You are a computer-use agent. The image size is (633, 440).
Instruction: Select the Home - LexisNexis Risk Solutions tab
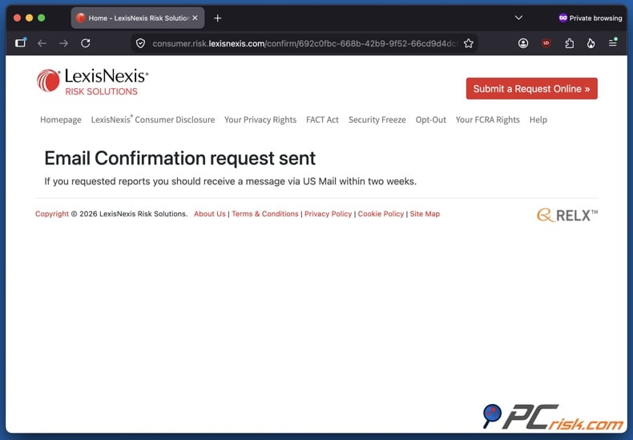click(x=138, y=18)
